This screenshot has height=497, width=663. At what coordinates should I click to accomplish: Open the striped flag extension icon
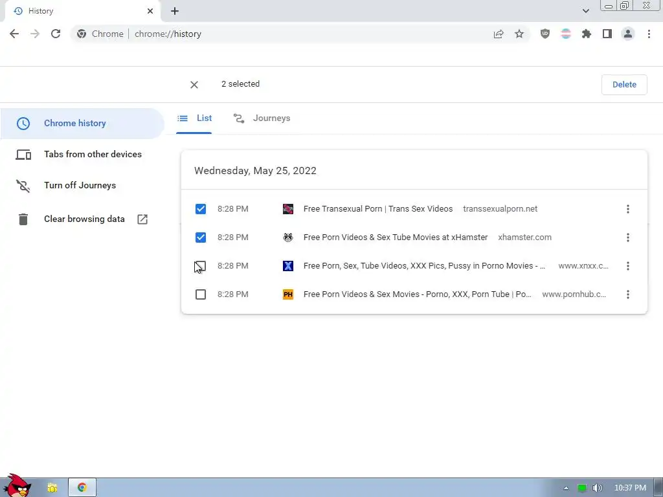(566, 34)
